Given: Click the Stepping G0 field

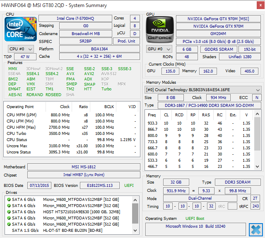Looking at the screenshot, I should (86, 26).
